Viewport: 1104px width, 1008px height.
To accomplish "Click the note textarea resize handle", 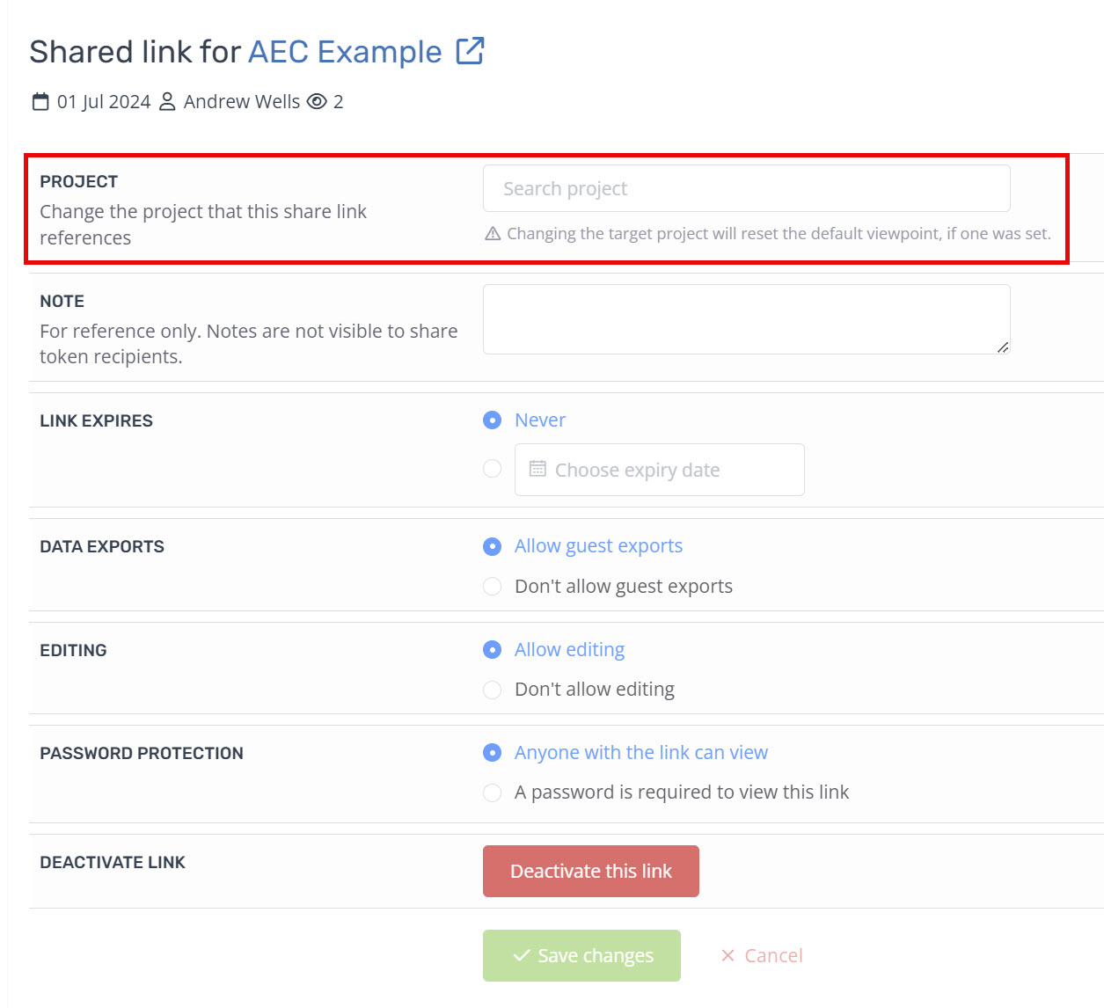I will [x=1003, y=347].
